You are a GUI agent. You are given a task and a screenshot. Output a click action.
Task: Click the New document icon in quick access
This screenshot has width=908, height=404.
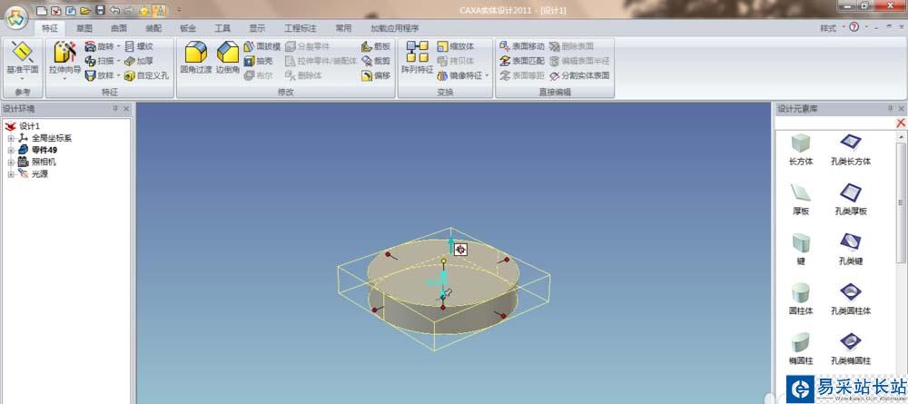click(41, 10)
